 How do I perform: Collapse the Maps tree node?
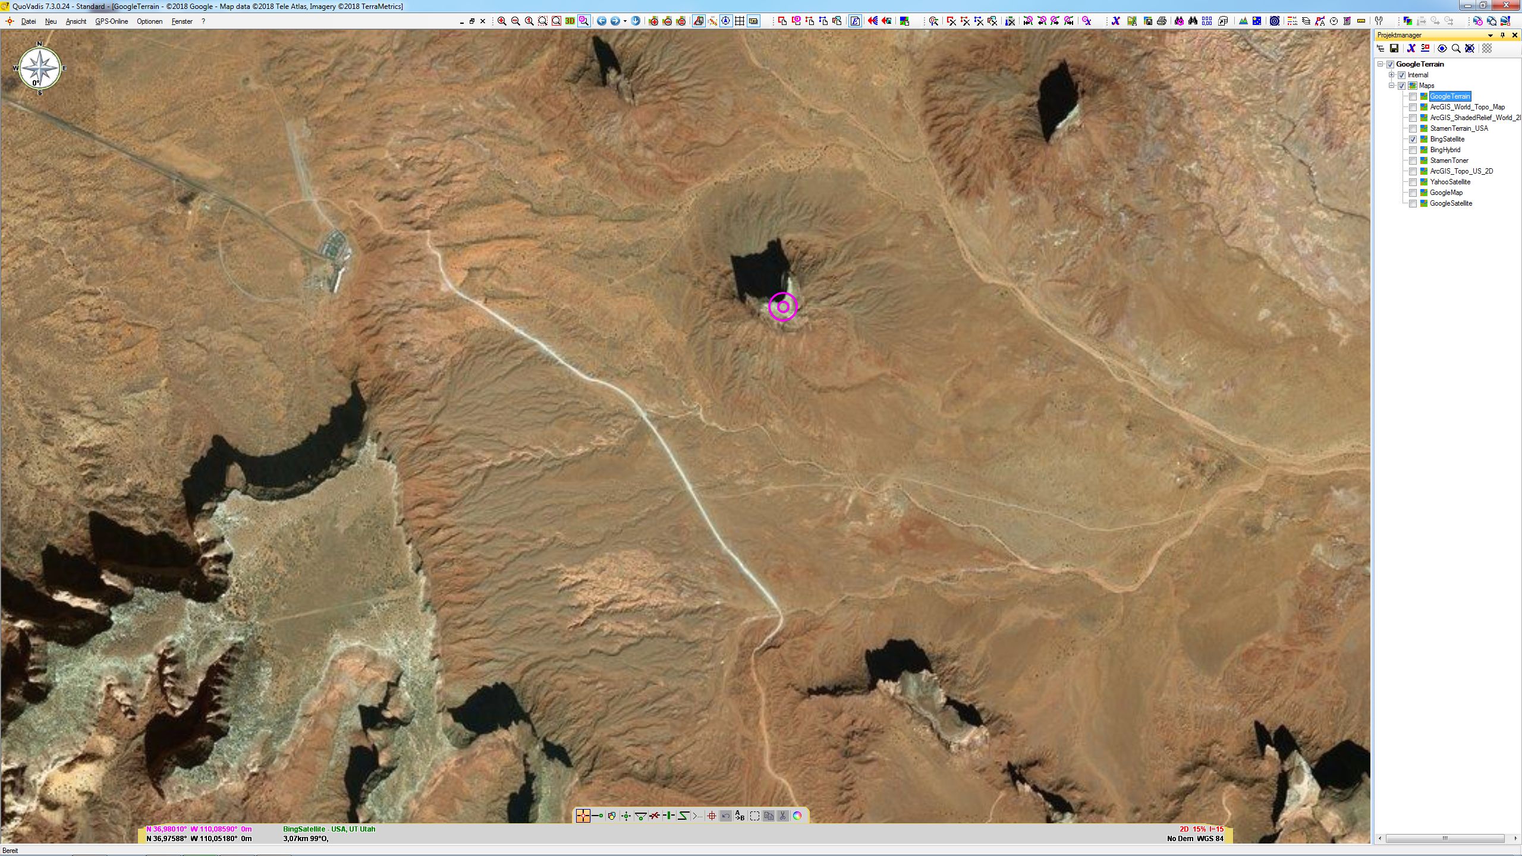1391,86
